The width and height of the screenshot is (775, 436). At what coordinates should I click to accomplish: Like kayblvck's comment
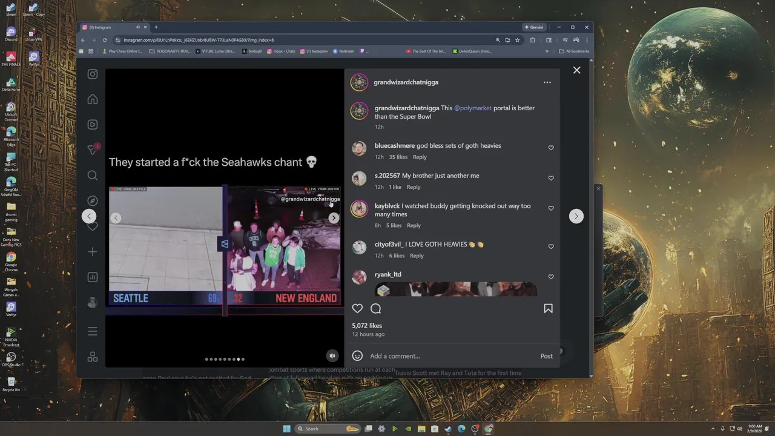551,208
